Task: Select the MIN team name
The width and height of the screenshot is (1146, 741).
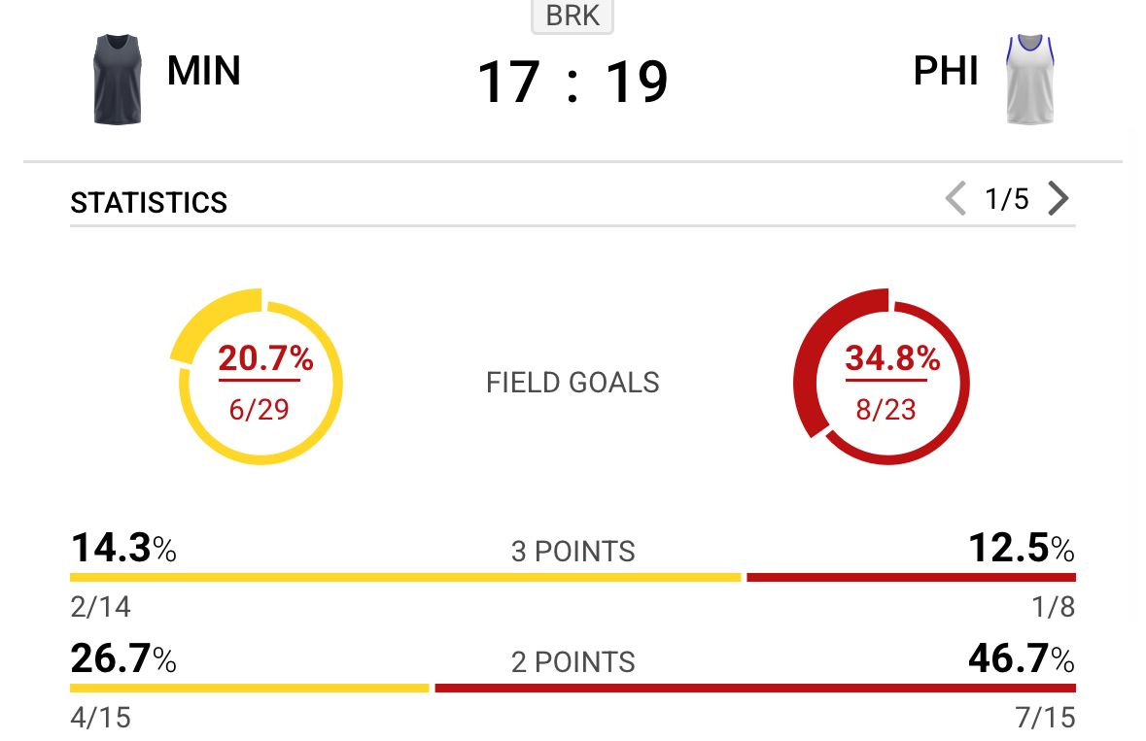Action: coord(204,71)
